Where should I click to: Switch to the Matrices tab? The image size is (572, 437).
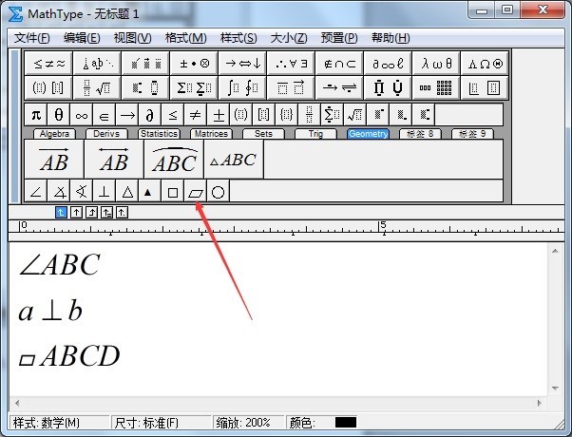[210, 134]
